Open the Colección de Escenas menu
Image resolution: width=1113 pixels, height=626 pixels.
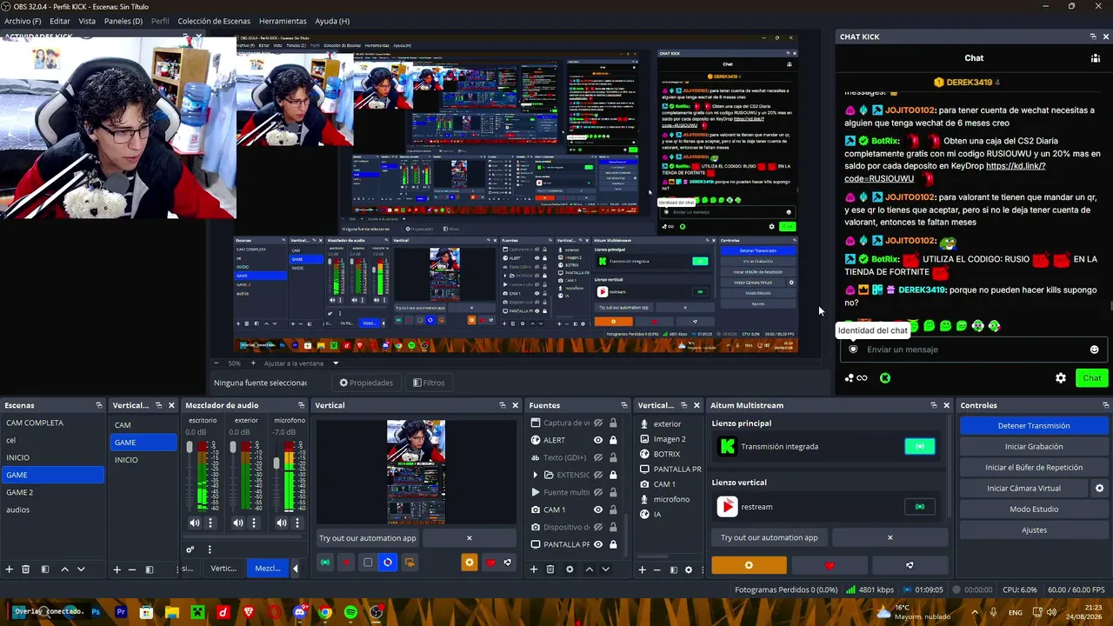(214, 21)
